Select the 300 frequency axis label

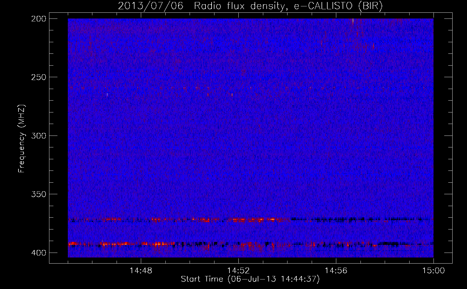[38, 136]
